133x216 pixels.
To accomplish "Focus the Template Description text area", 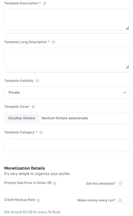I will coord(67,20).
